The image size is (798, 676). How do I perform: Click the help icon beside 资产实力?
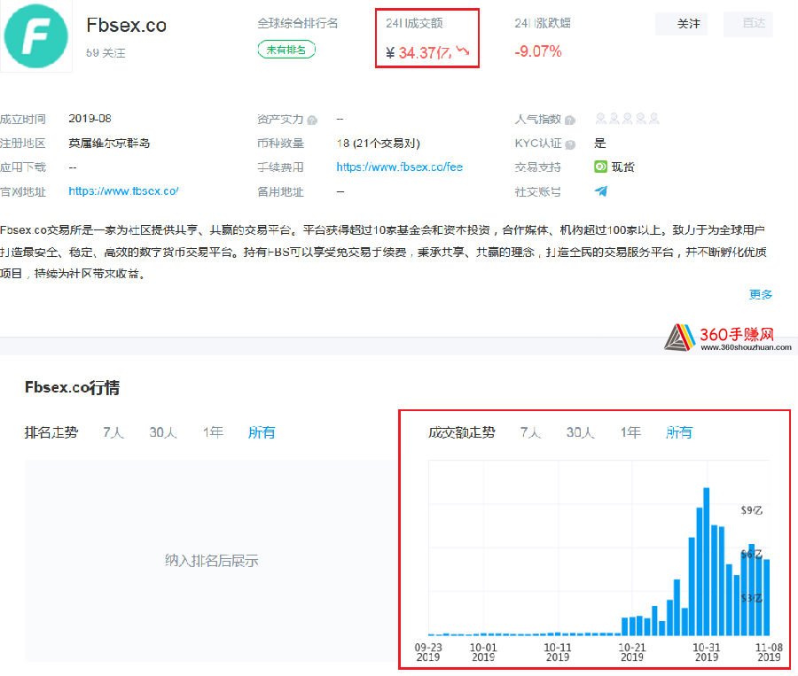312,120
